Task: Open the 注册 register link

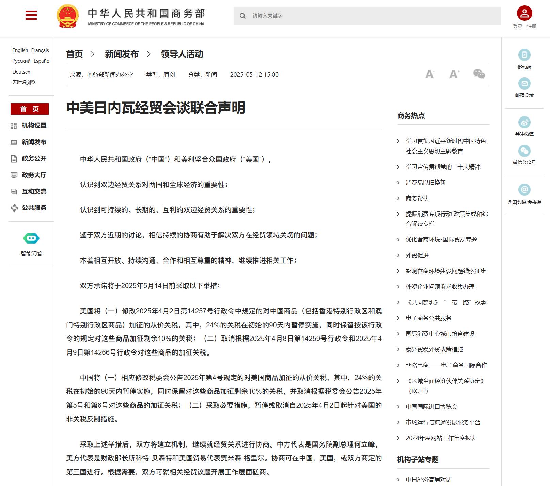Action: [532, 26]
